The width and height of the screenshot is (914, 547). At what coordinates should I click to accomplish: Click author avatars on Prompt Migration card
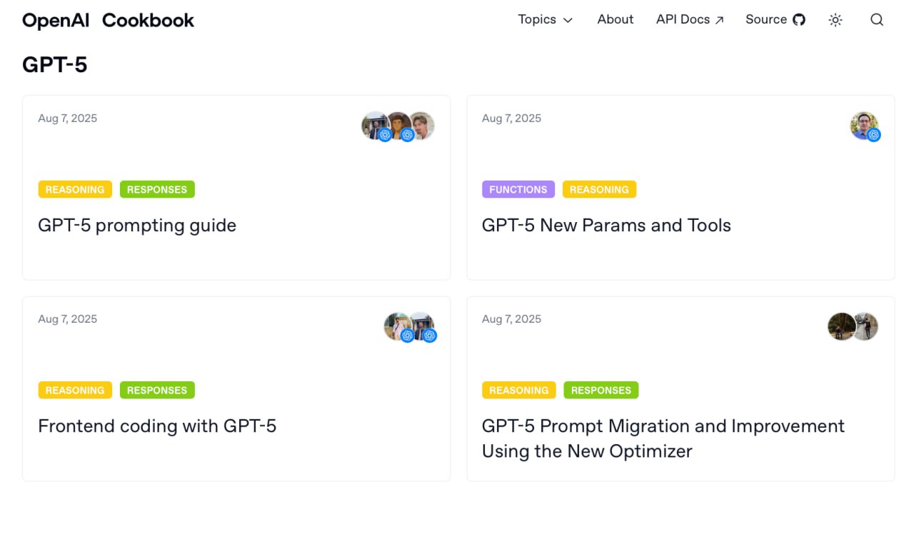tap(853, 326)
